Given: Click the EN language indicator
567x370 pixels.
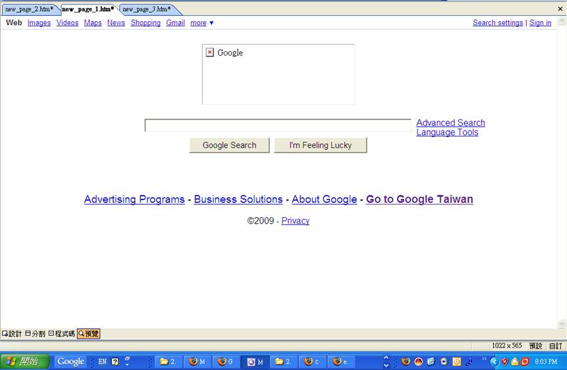Looking at the screenshot, I should 102,361.
